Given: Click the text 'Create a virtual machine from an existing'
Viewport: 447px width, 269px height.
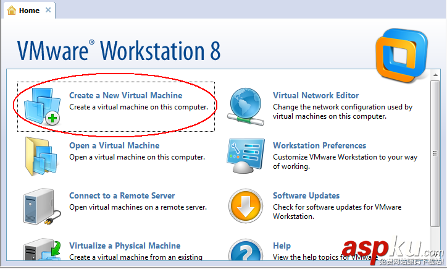Looking at the screenshot, I should (x=136, y=257).
